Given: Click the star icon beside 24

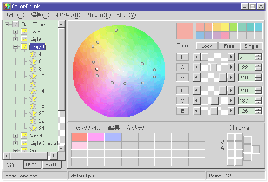Looking at the screenshot, I should coord(33,128).
